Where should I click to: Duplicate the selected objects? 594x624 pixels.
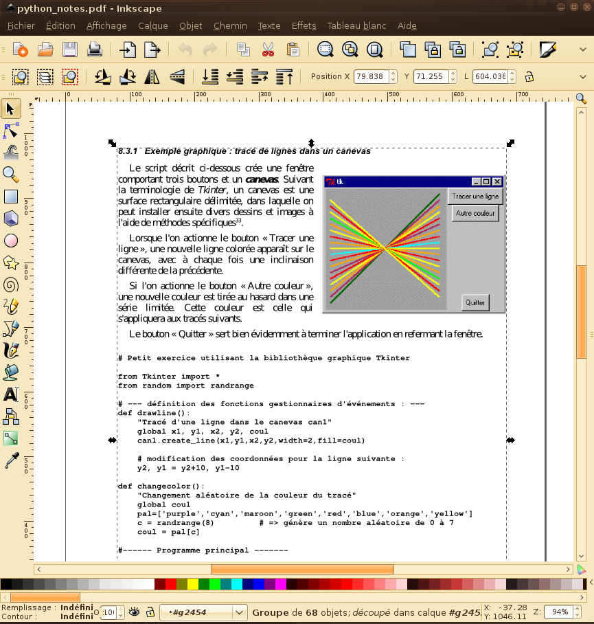[x=407, y=49]
